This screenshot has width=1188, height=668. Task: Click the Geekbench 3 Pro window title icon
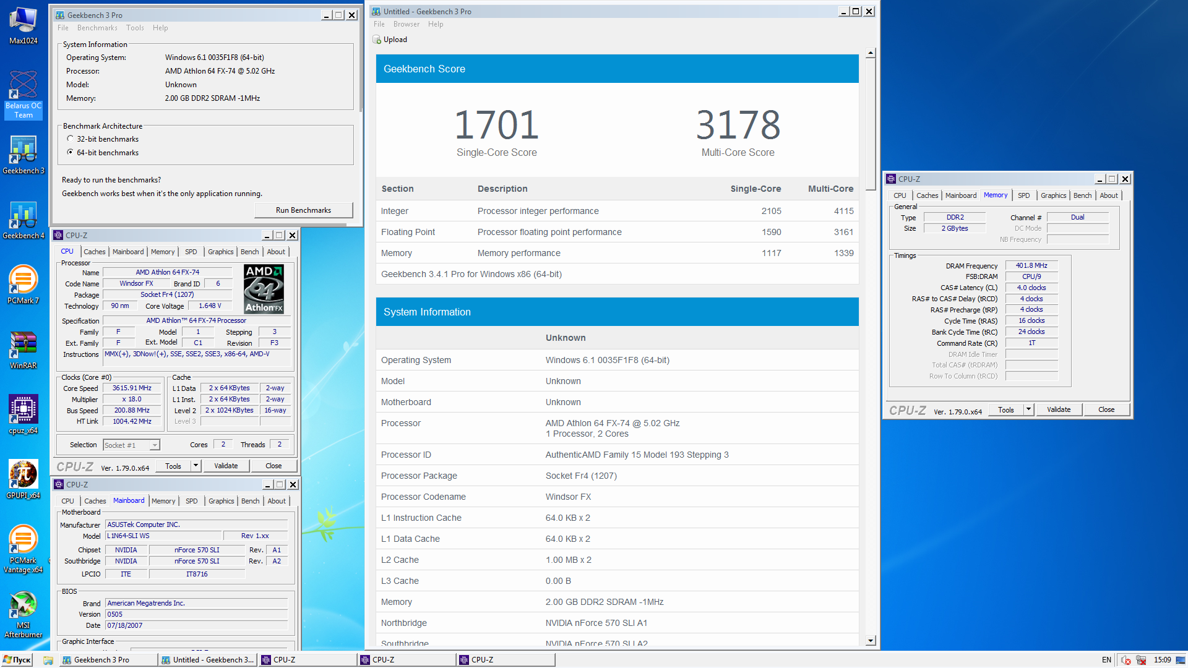click(59, 15)
